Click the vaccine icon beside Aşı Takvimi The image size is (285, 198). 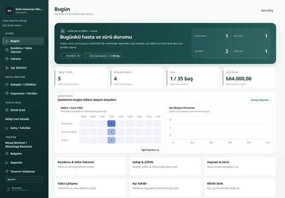[7, 68]
